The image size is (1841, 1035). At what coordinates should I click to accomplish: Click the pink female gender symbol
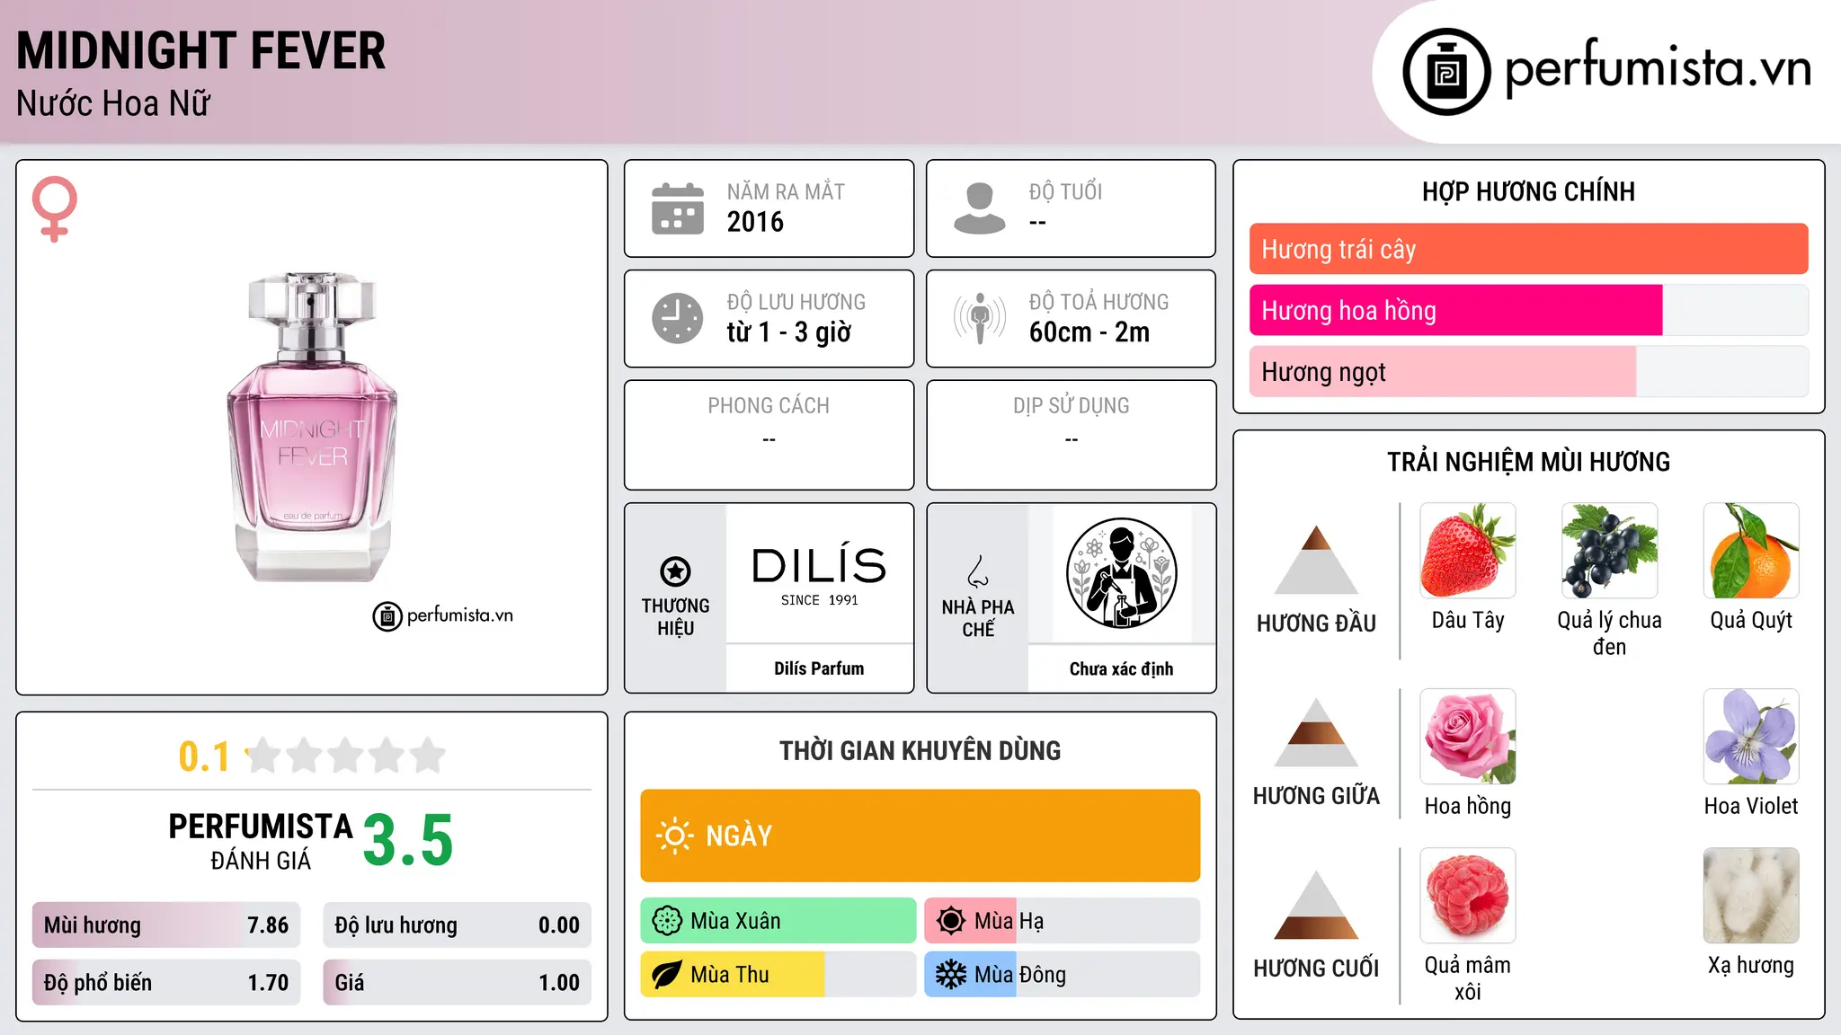[x=55, y=208]
